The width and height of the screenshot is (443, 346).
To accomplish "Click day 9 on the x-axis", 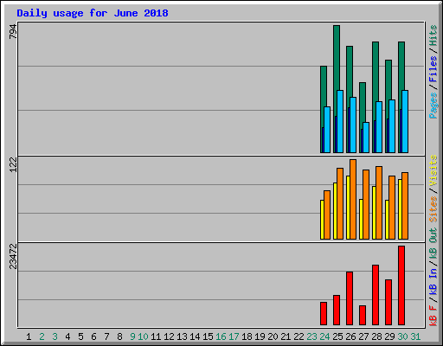I will coord(132,336).
